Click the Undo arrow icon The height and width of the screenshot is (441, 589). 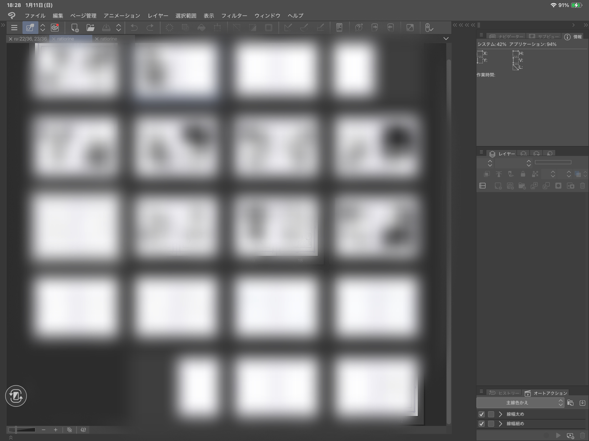pos(134,28)
